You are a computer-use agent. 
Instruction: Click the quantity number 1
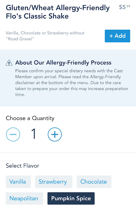click(x=34, y=134)
